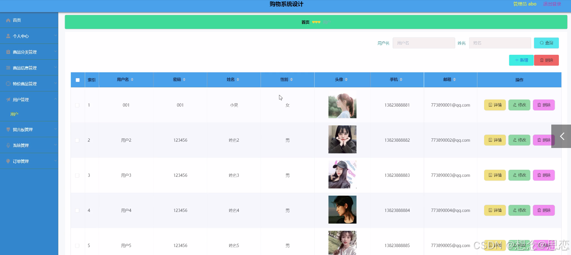
Task: Click the 商品信息管理 list icon
Action: [x=8, y=68]
